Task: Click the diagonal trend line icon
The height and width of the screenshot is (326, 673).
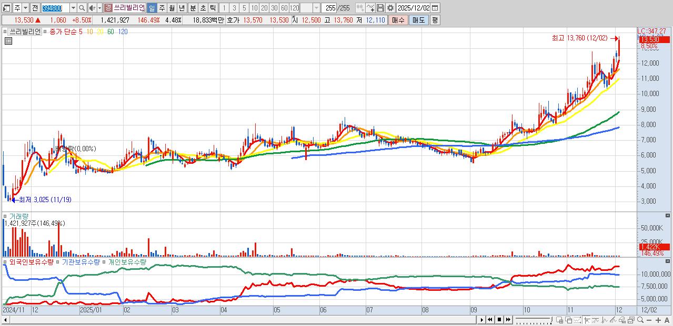Action: pyautogui.click(x=613, y=320)
